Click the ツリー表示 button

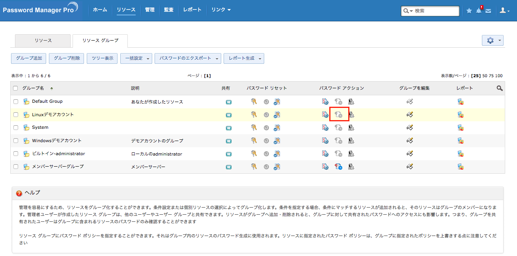(x=102, y=58)
